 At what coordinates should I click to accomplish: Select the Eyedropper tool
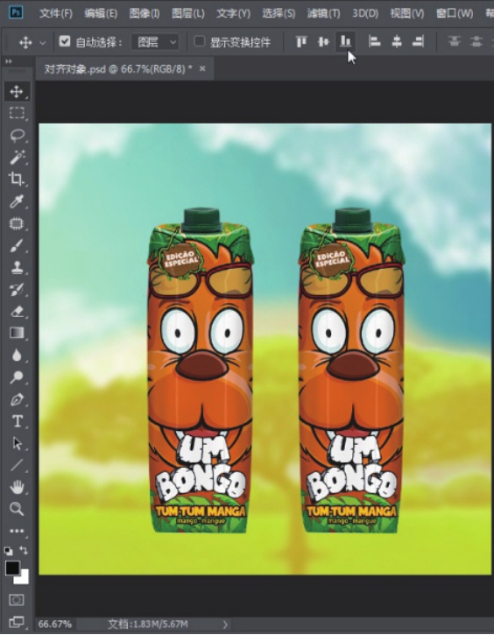pos(17,201)
